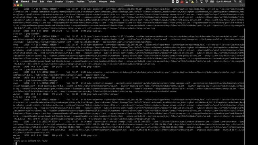Open the iTerm2 application menu
The image size is (258, 145).
point(25,2)
